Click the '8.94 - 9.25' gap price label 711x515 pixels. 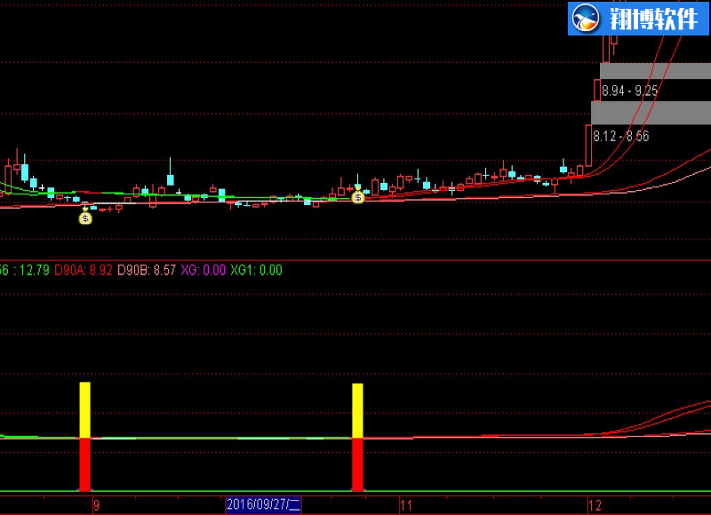click(x=629, y=91)
